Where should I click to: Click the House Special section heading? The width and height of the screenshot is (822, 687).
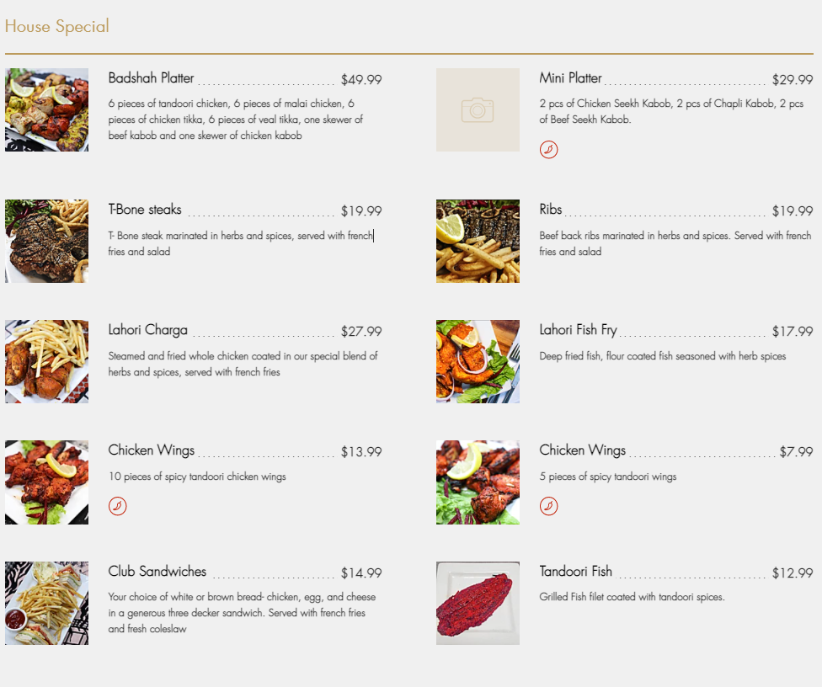click(x=57, y=26)
